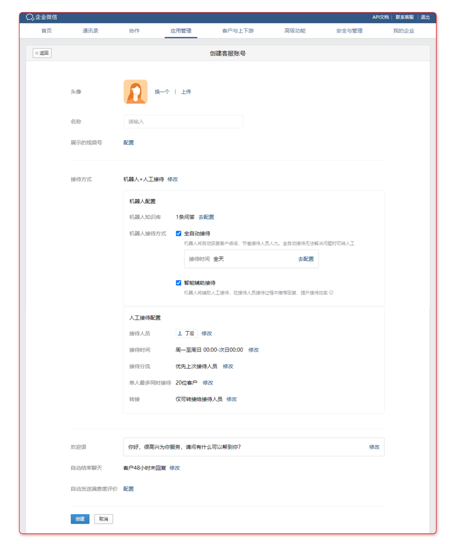Uncheck the 全自动接待 checkbox
The height and width of the screenshot is (544, 455).
(x=179, y=233)
